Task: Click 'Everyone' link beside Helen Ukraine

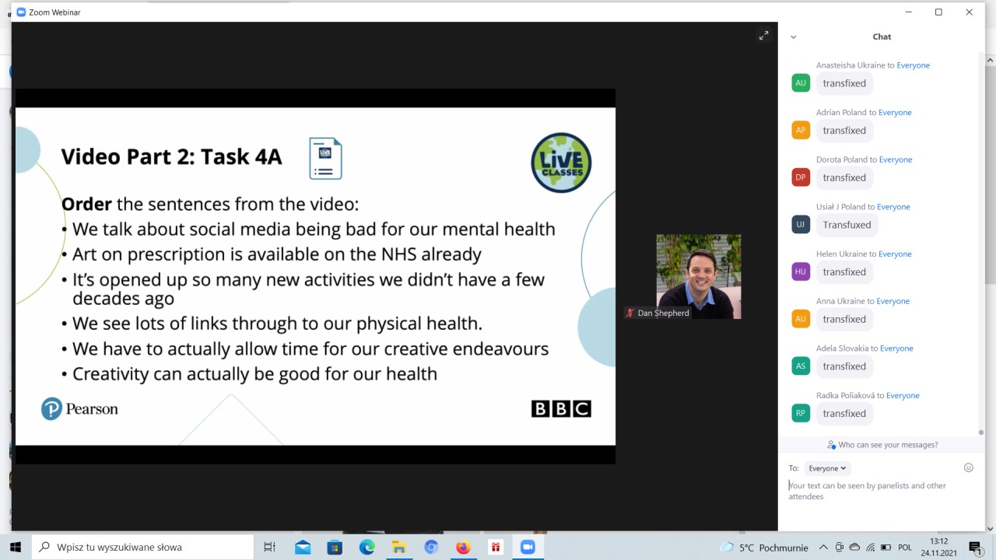Action: [895, 254]
